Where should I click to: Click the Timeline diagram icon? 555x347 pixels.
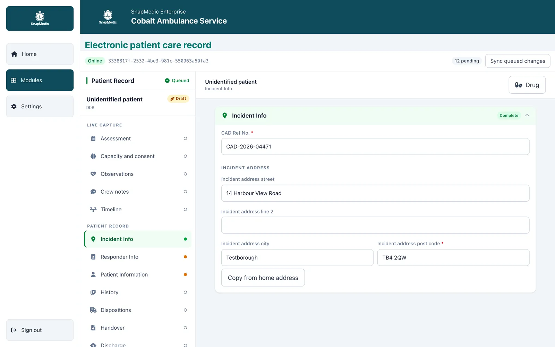point(93,209)
